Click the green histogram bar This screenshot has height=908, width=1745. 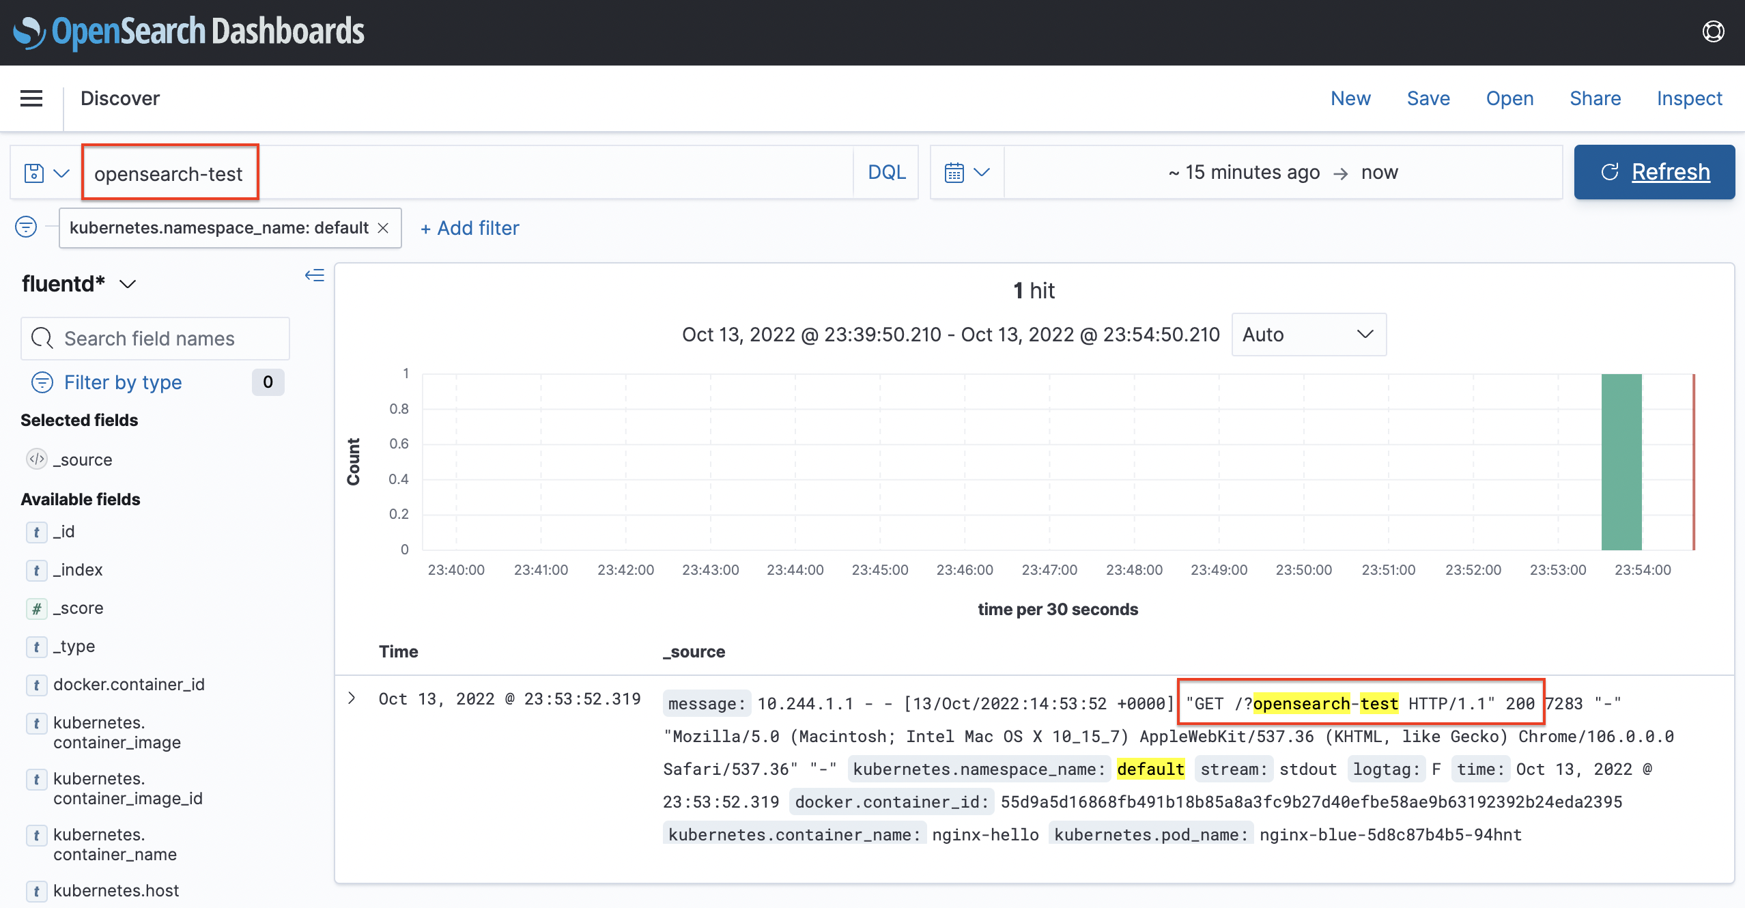1621,462
